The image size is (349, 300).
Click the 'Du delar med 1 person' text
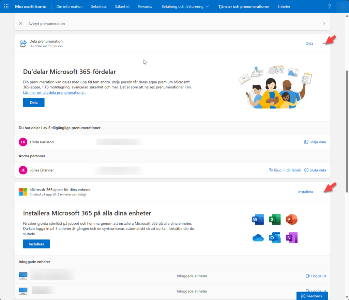tap(46, 46)
